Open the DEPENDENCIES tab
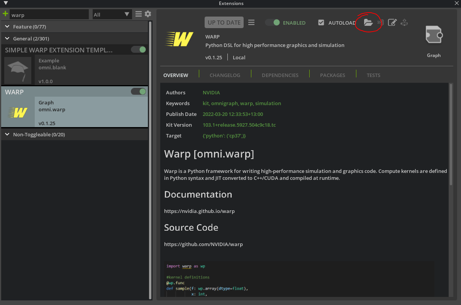 point(280,75)
